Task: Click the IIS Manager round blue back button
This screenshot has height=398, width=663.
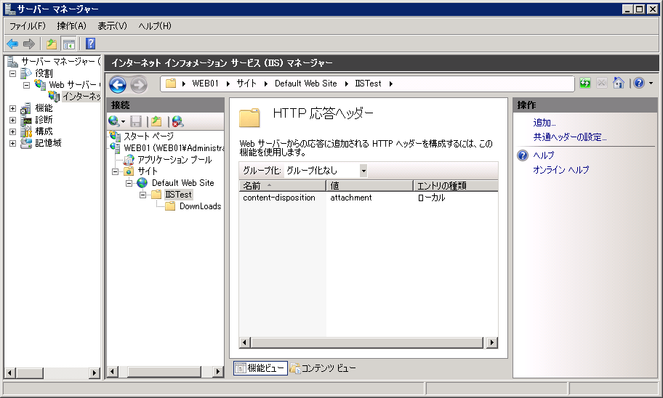Action: tap(118, 84)
